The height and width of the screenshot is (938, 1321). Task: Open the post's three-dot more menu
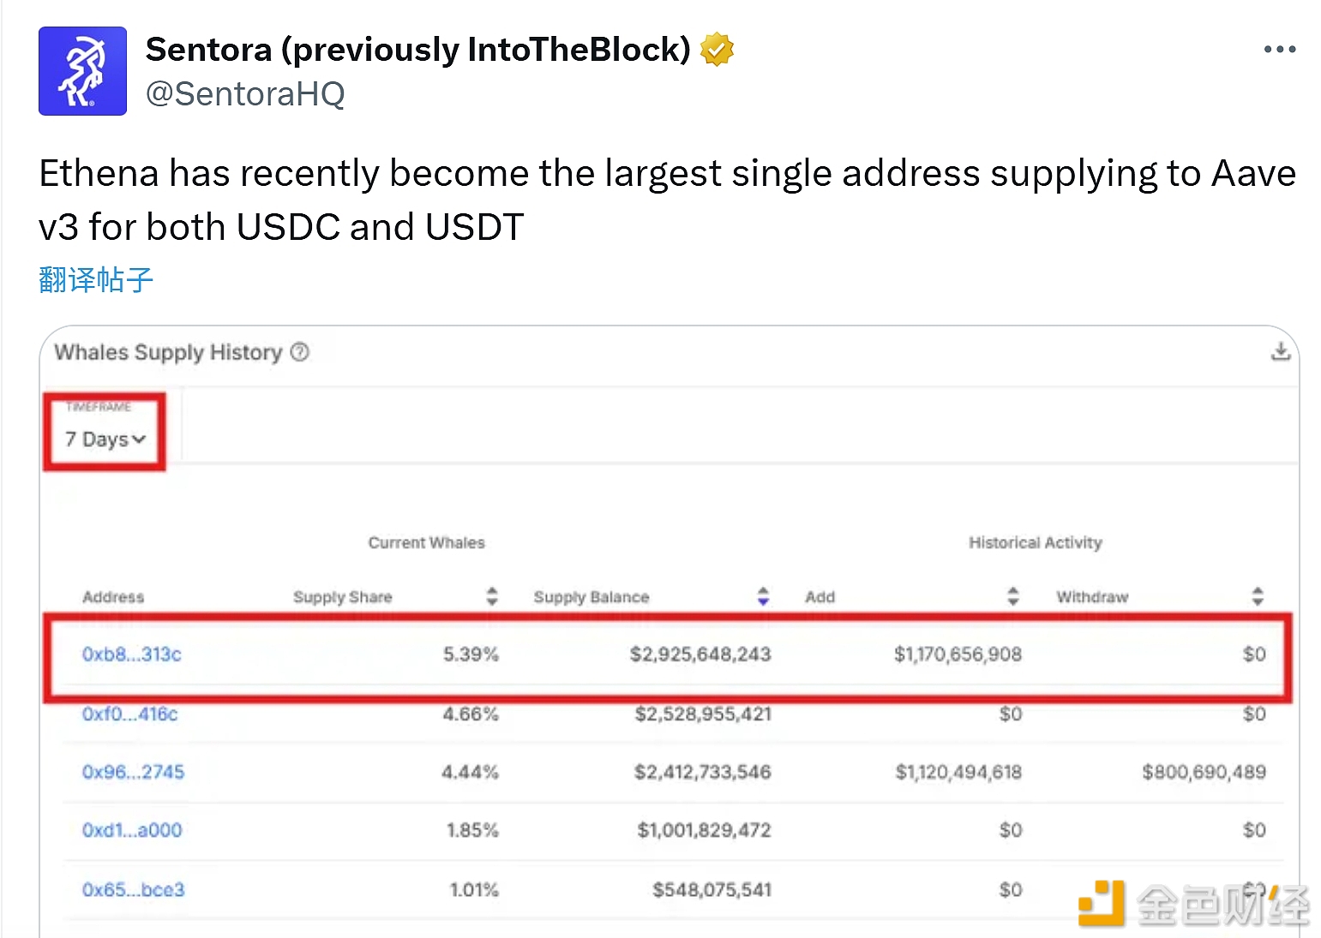1279,50
